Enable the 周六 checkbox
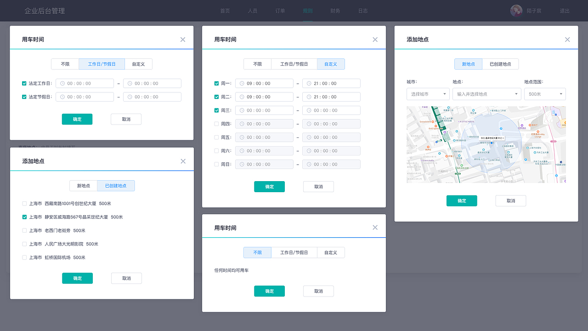 coord(216,151)
